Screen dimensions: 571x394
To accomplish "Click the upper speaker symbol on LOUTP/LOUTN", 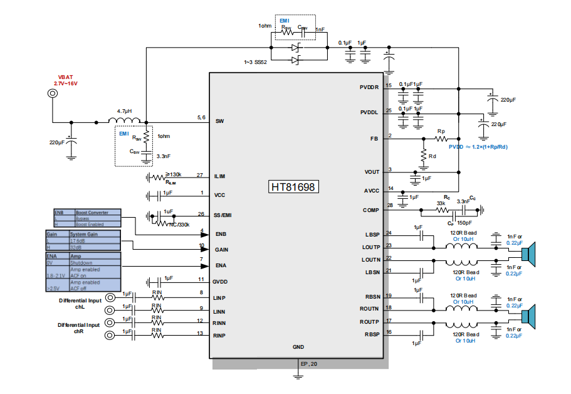I will pos(528,254).
